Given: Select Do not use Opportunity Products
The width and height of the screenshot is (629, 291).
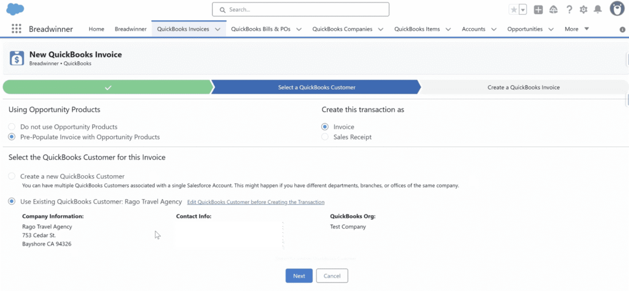Looking at the screenshot, I should tap(12, 127).
